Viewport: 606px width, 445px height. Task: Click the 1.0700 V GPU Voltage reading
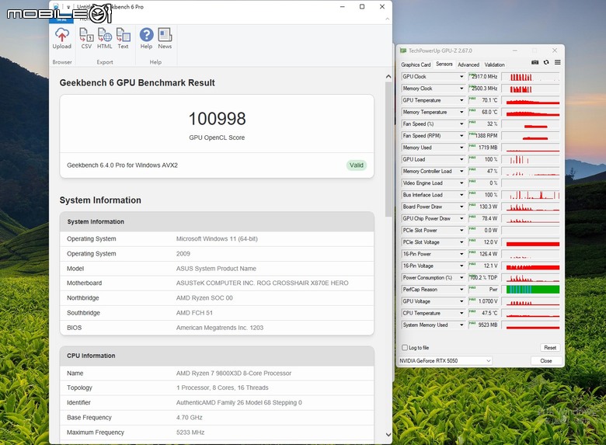(x=488, y=301)
